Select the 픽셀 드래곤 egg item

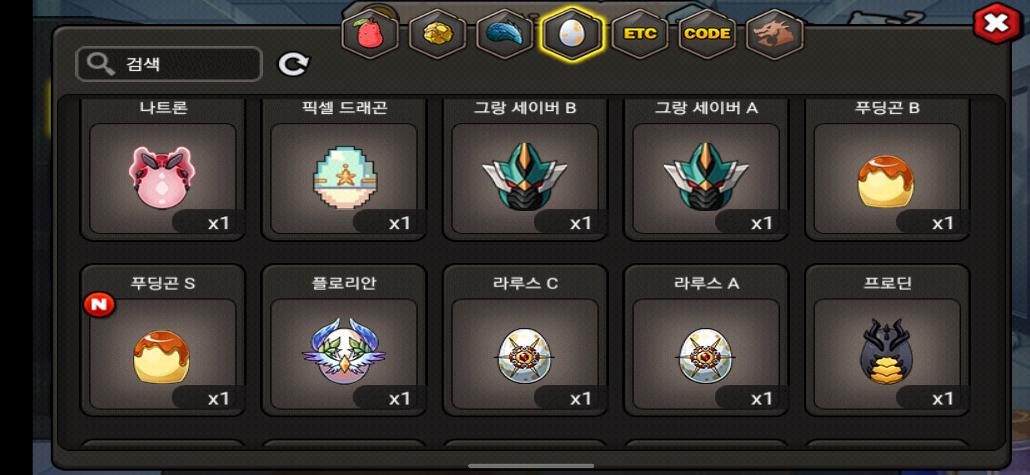click(344, 170)
